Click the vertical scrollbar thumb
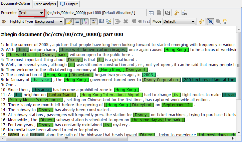This screenshot has height=142, width=242. (x=239, y=66)
